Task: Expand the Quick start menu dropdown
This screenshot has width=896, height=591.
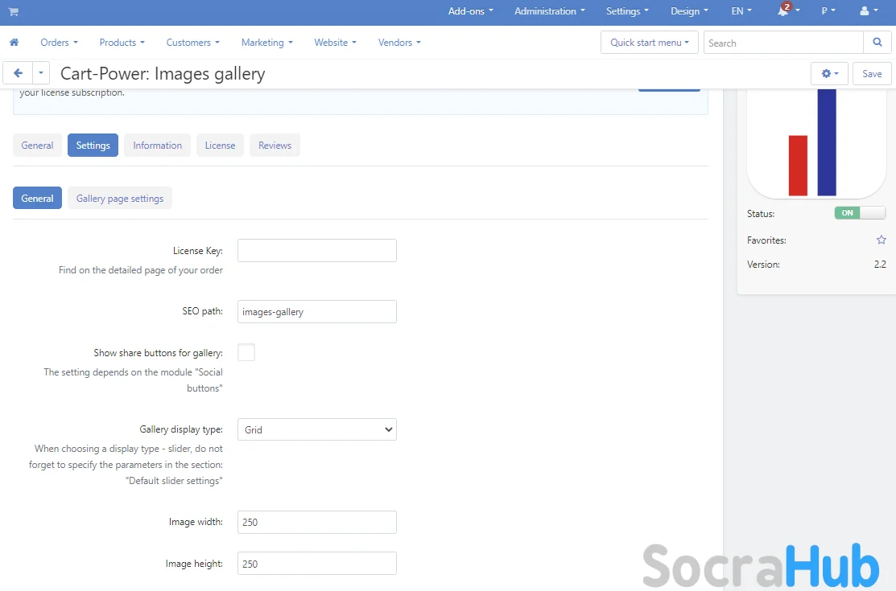Action: [649, 43]
